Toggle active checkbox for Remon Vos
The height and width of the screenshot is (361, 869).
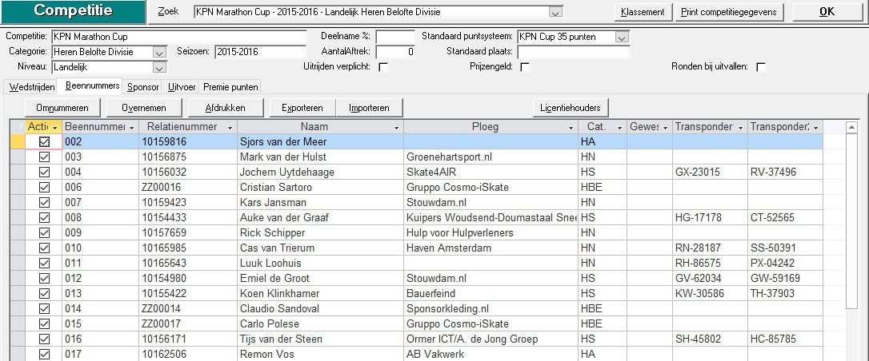click(44, 354)
